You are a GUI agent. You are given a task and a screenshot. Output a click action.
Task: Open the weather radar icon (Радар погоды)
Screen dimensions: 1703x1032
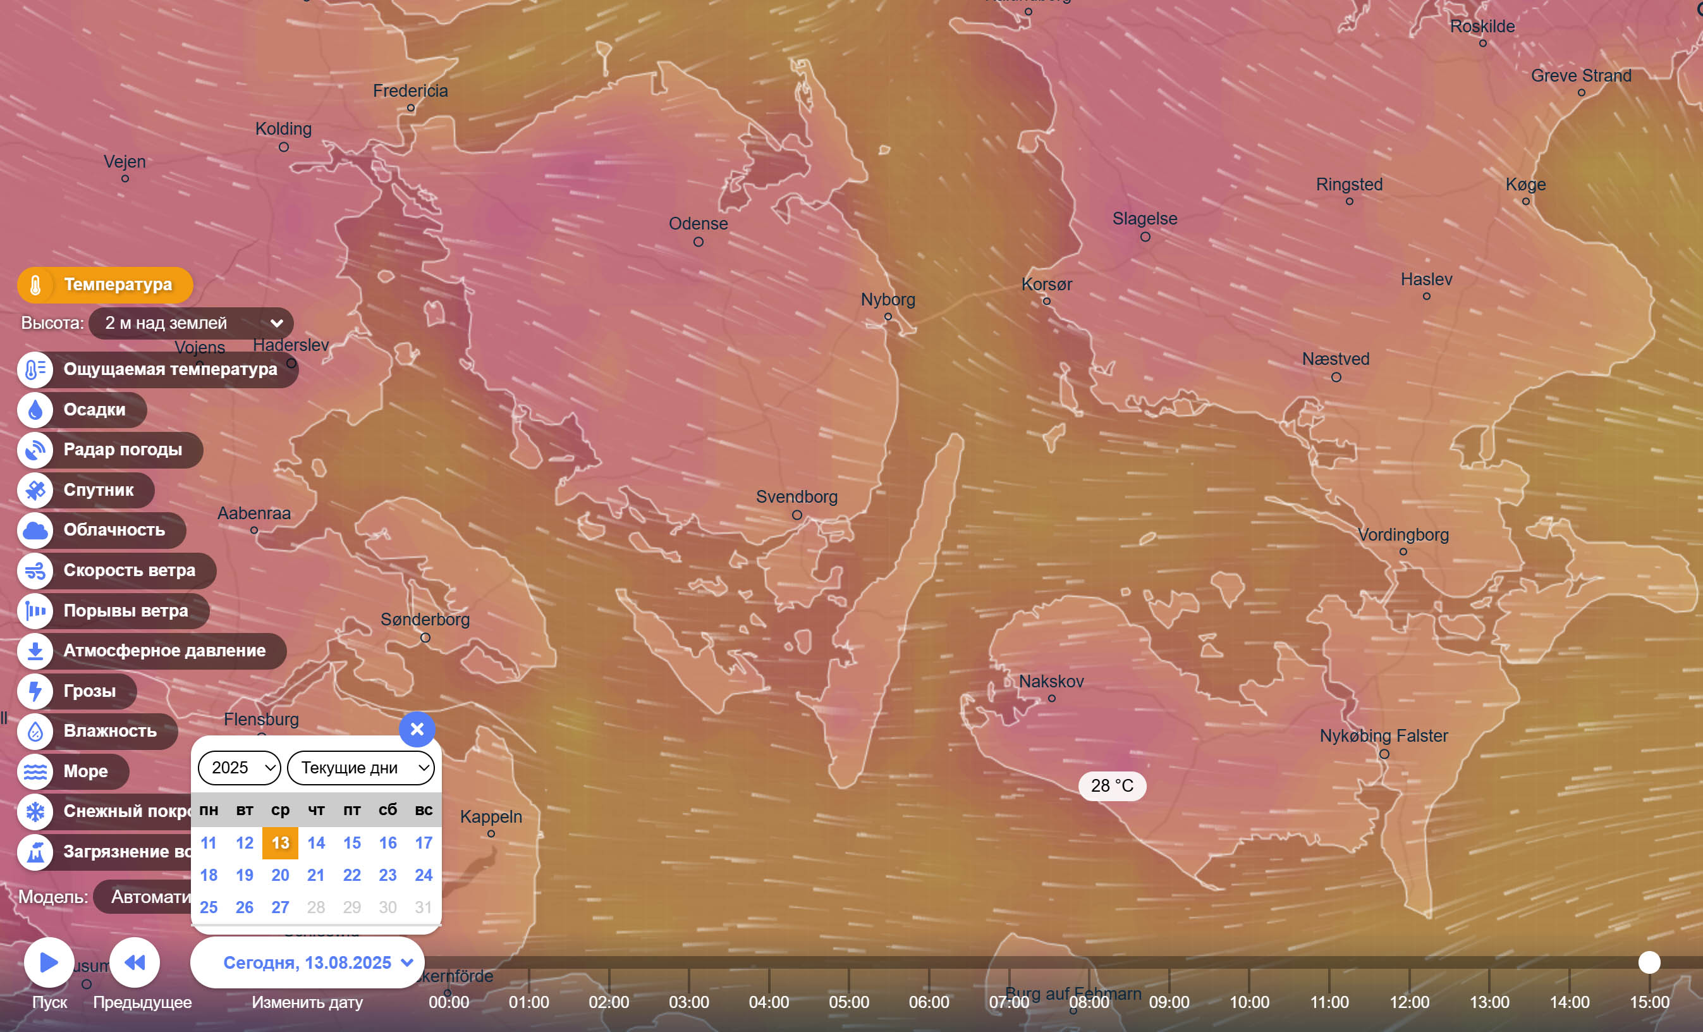[35, 450]
